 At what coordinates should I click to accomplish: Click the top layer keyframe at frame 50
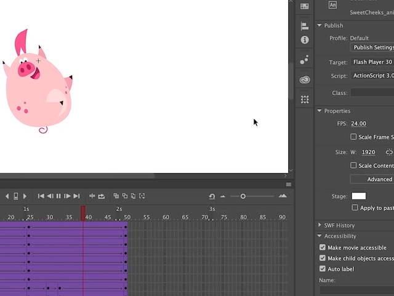126,227
